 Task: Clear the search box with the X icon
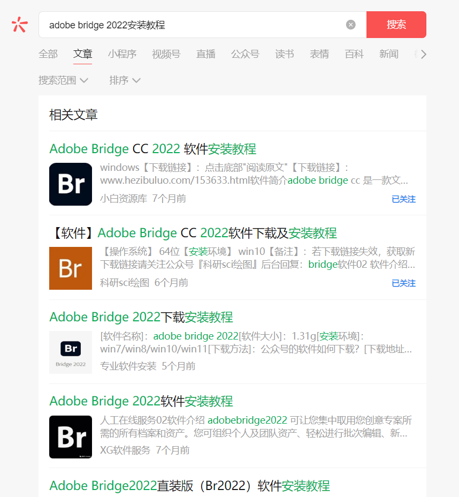pyautogui.click(x=350, y=25)
